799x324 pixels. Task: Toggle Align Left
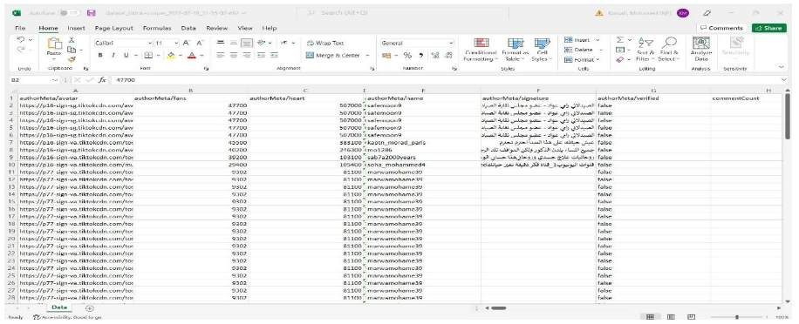pos(221,55)
